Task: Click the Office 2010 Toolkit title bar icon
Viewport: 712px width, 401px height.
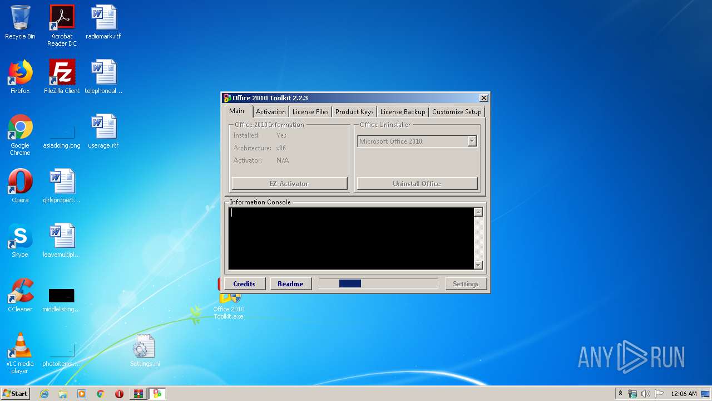Action: coord(227,98)
